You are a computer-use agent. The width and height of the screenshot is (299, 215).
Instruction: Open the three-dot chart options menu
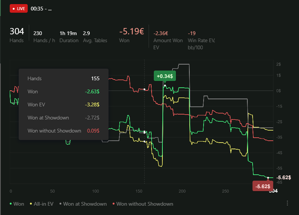(x=287, y=204)
